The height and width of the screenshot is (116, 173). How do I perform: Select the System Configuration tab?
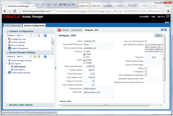click(34, 26)
